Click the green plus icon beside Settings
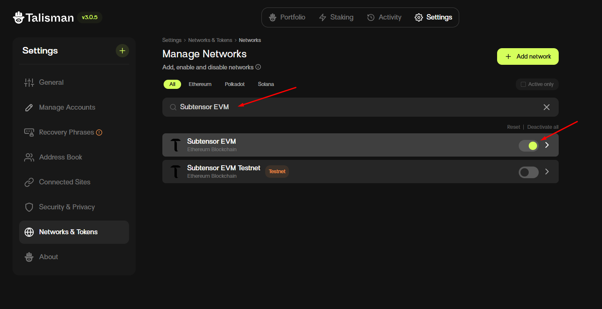The image size is (602, 309). click(122, 51)
